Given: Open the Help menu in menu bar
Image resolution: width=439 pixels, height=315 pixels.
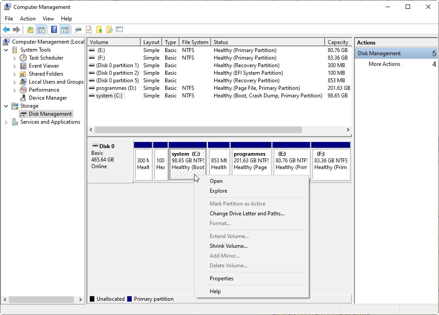Looking at the screenshot, I should coord(66,18).
